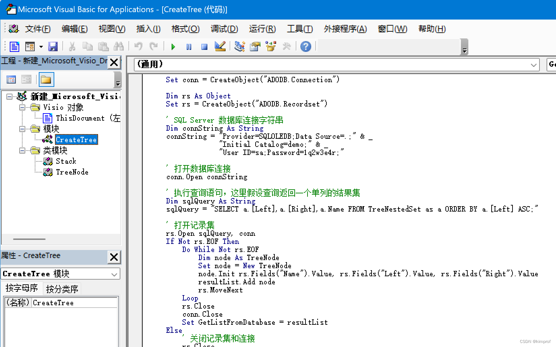Click the Visio 对象 folder label
This screenshot has width=556, height=347.
(x=63, y=107)
